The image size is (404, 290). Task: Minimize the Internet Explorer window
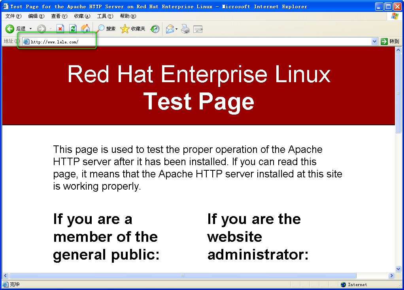(x=379, y=6)
